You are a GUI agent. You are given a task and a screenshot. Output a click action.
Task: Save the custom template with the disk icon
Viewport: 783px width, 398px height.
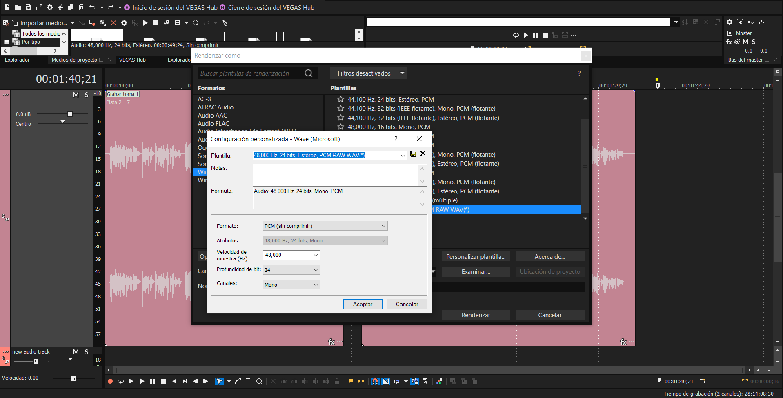click(x=413, y=154)
